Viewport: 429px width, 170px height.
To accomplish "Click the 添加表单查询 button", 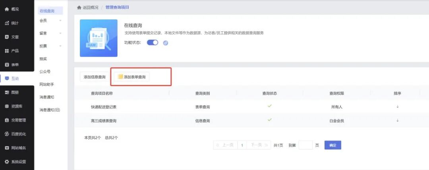I will click(x=131, y=77).
